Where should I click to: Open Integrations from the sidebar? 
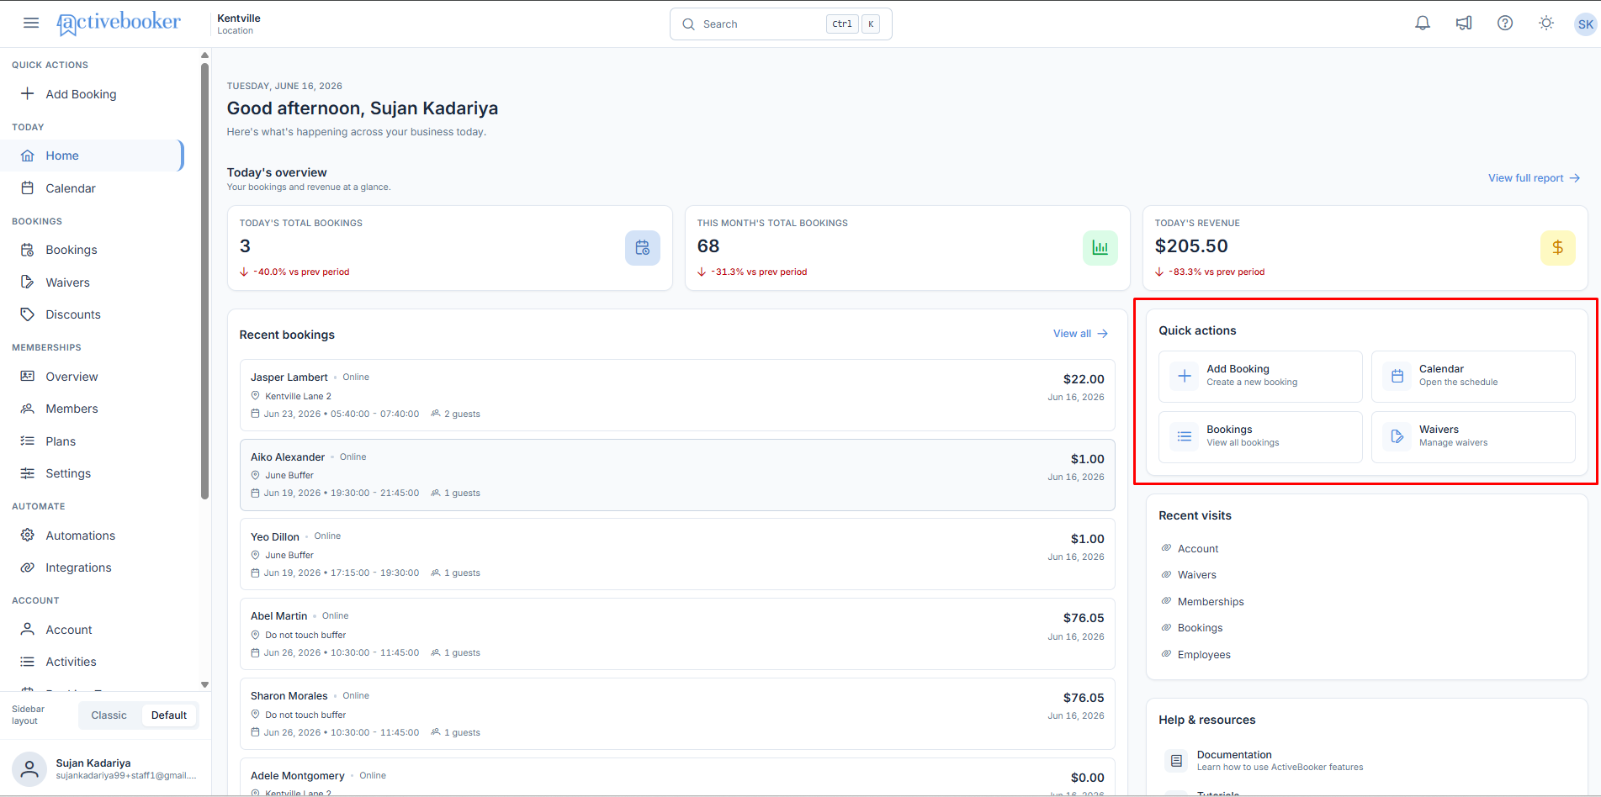click(93, 567)
